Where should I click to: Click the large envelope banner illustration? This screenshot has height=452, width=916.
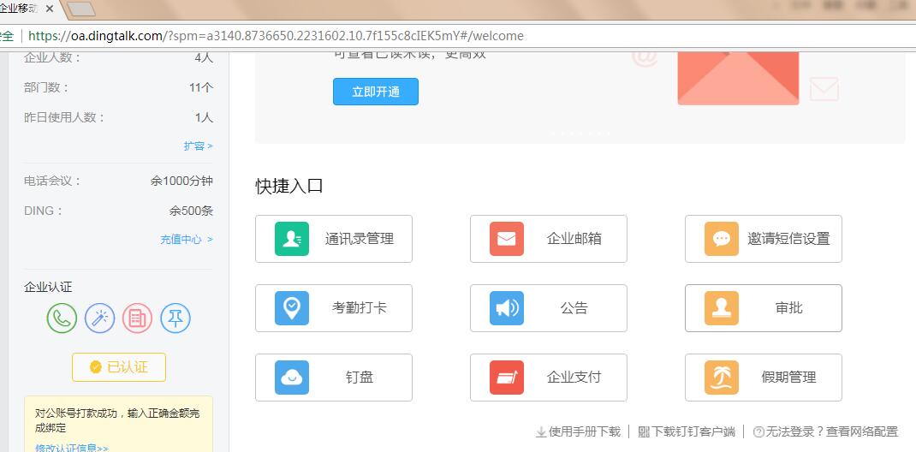point(739,78)
